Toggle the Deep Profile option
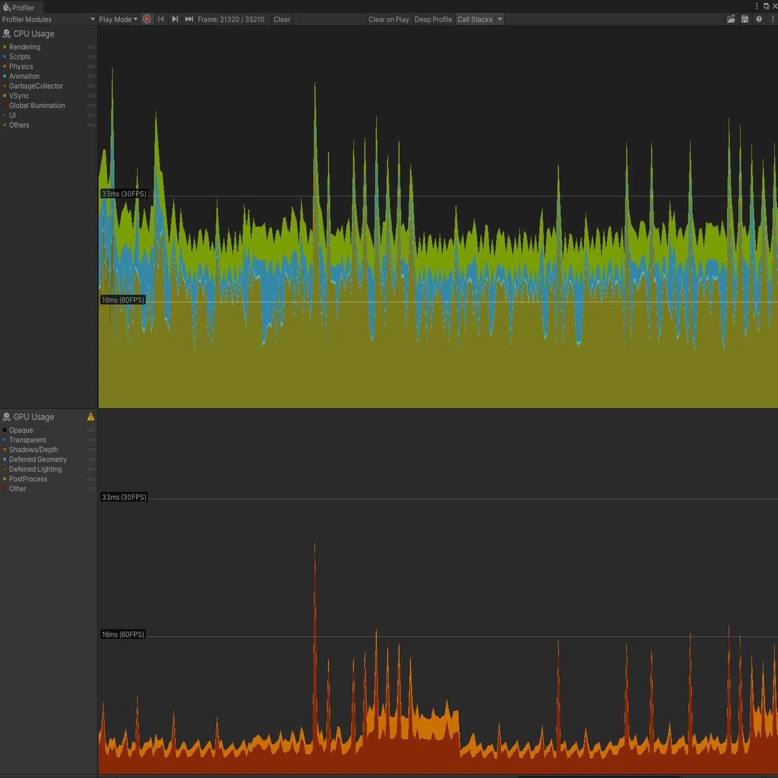The height and width of the screenshot is (778, 778). [x=433, y=19]
